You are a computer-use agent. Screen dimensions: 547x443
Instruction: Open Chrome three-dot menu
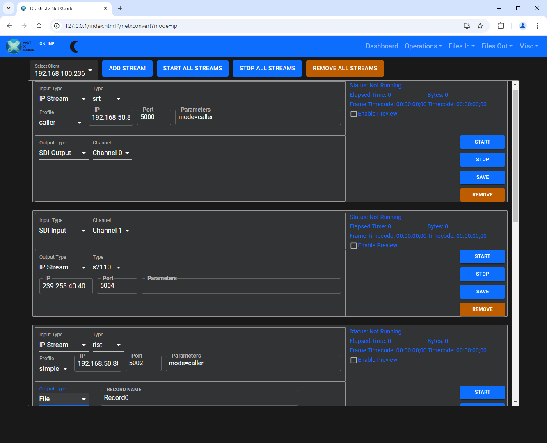tap(537, 26)
